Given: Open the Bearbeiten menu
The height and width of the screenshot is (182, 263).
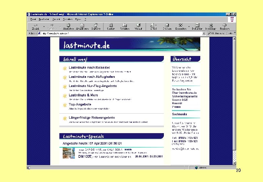Looking at the screenshot, I should pyautogui.click(x=44, y=19).
